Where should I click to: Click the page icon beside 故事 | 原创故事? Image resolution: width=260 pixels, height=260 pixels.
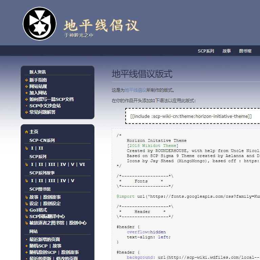(x=26, y=197)
